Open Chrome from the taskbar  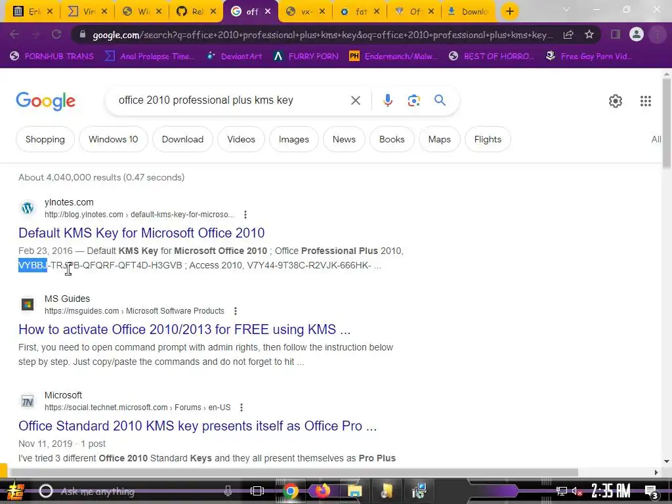[x=291, y=491]
